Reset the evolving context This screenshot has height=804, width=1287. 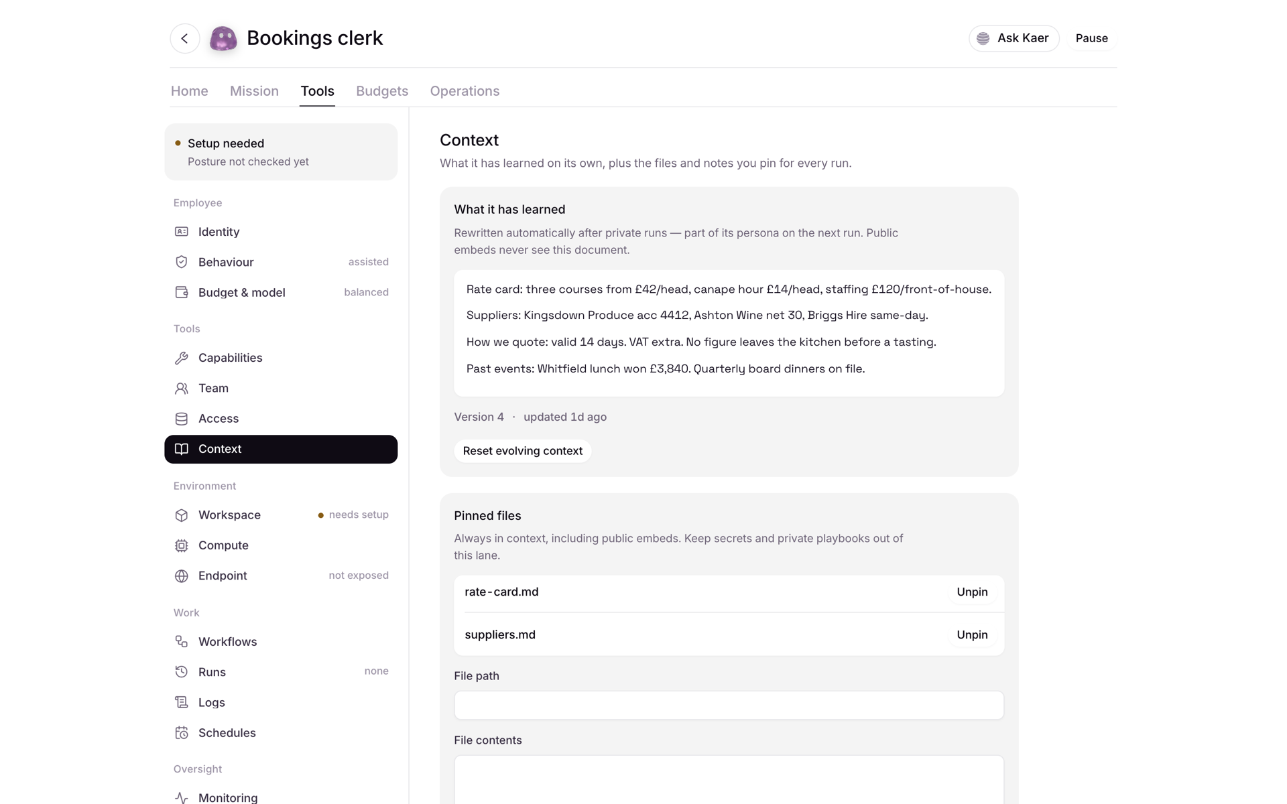click(523, 451)
